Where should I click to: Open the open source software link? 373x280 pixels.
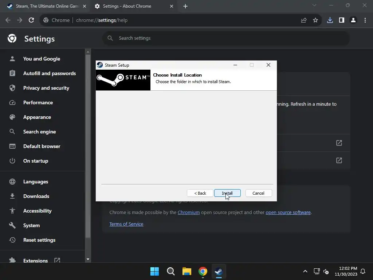click(288, 213)
